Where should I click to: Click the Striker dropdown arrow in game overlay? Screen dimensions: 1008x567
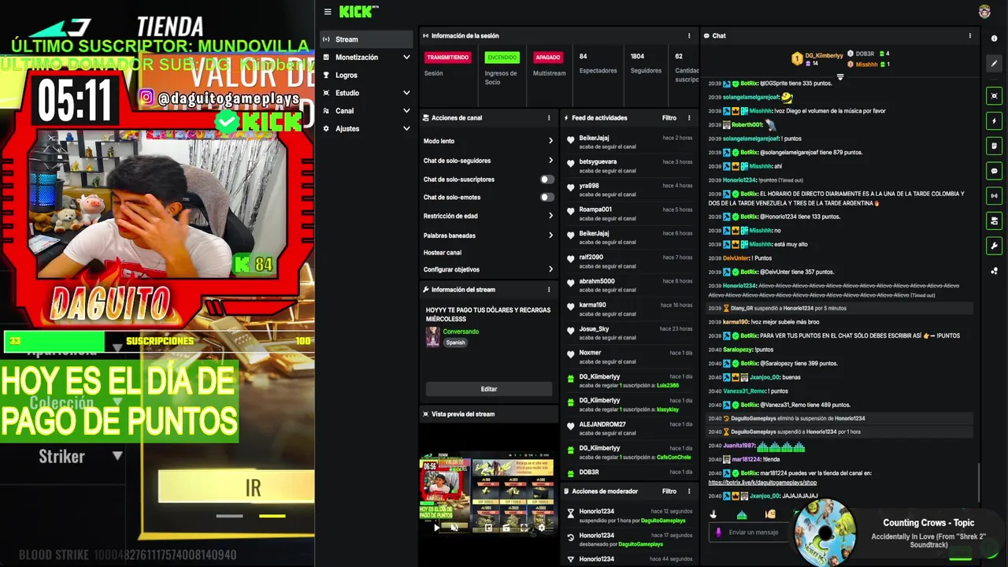click(117, 456)
